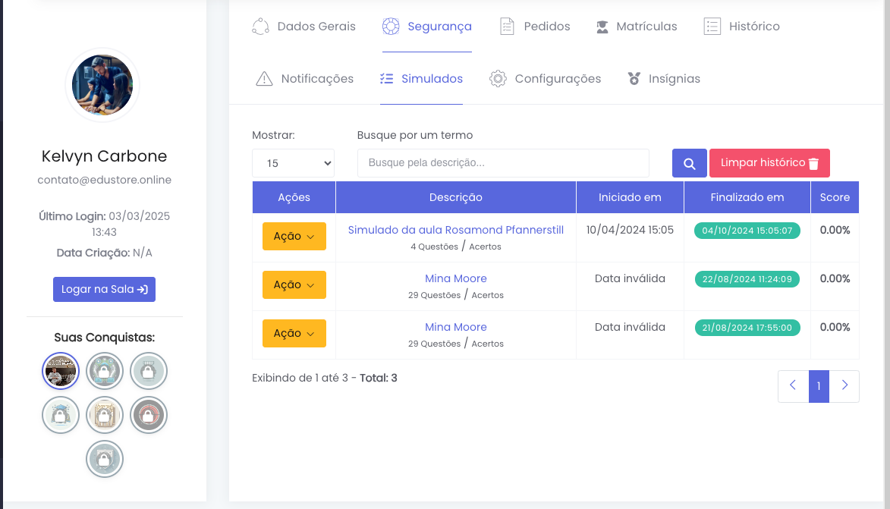
Task: Open the Mostrar rows-per-page dropdown
Action: click(293, 163)
